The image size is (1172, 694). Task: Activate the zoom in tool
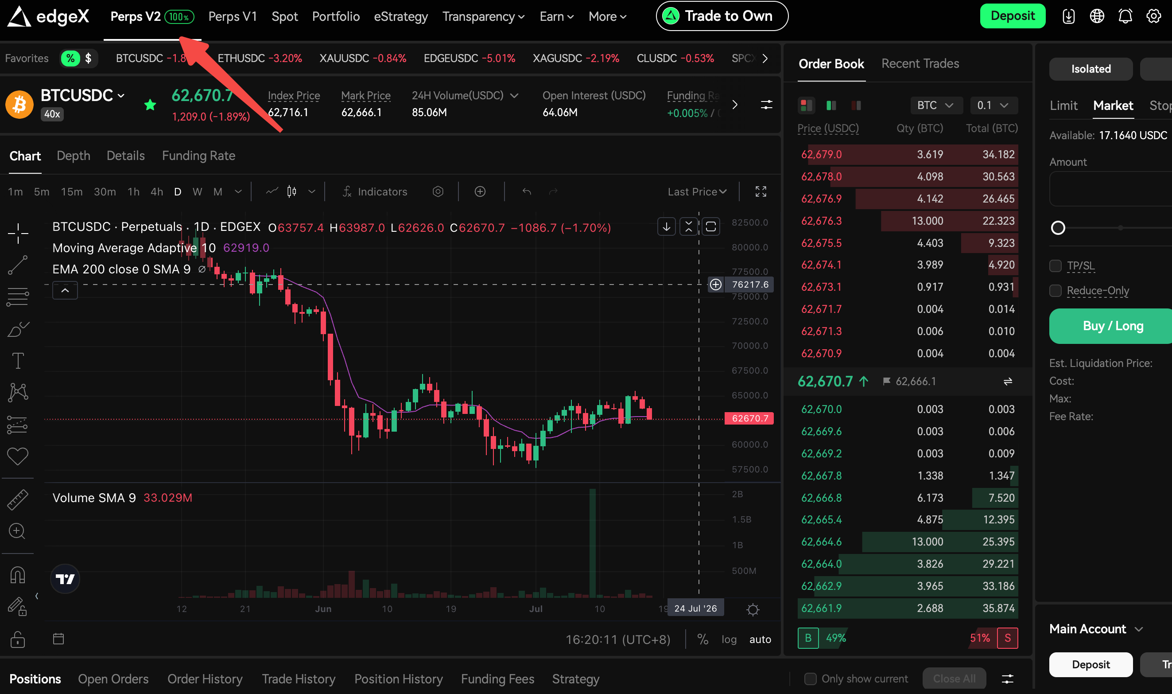(x=18, y=531)
